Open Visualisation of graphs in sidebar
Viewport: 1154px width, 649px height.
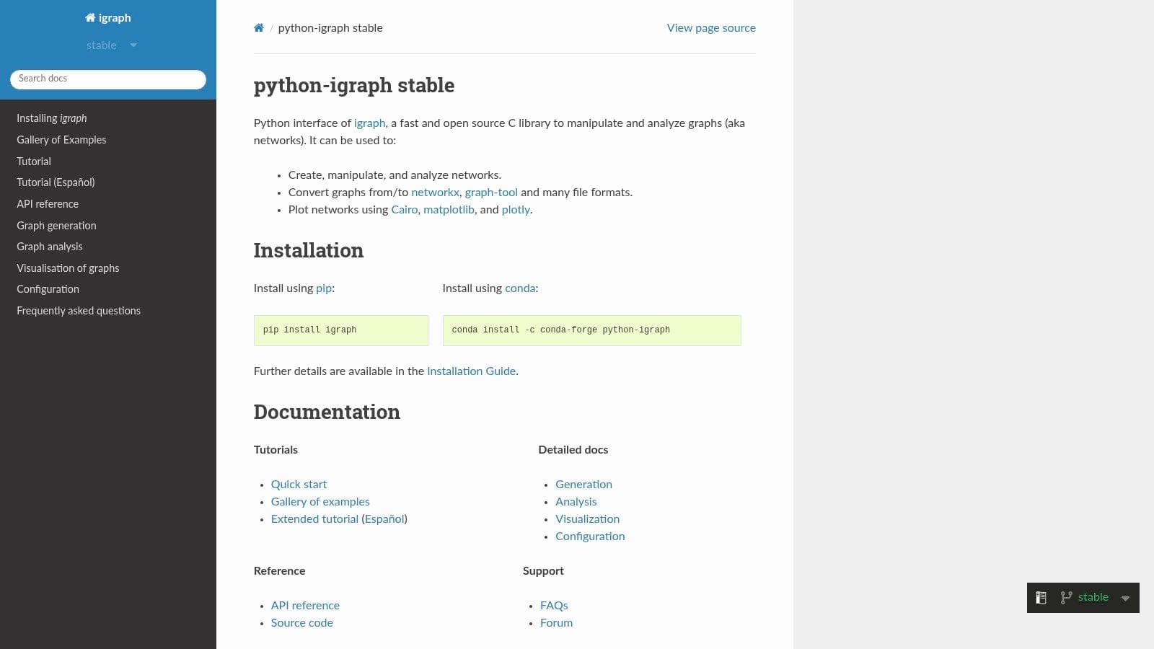tap(68, 268)
